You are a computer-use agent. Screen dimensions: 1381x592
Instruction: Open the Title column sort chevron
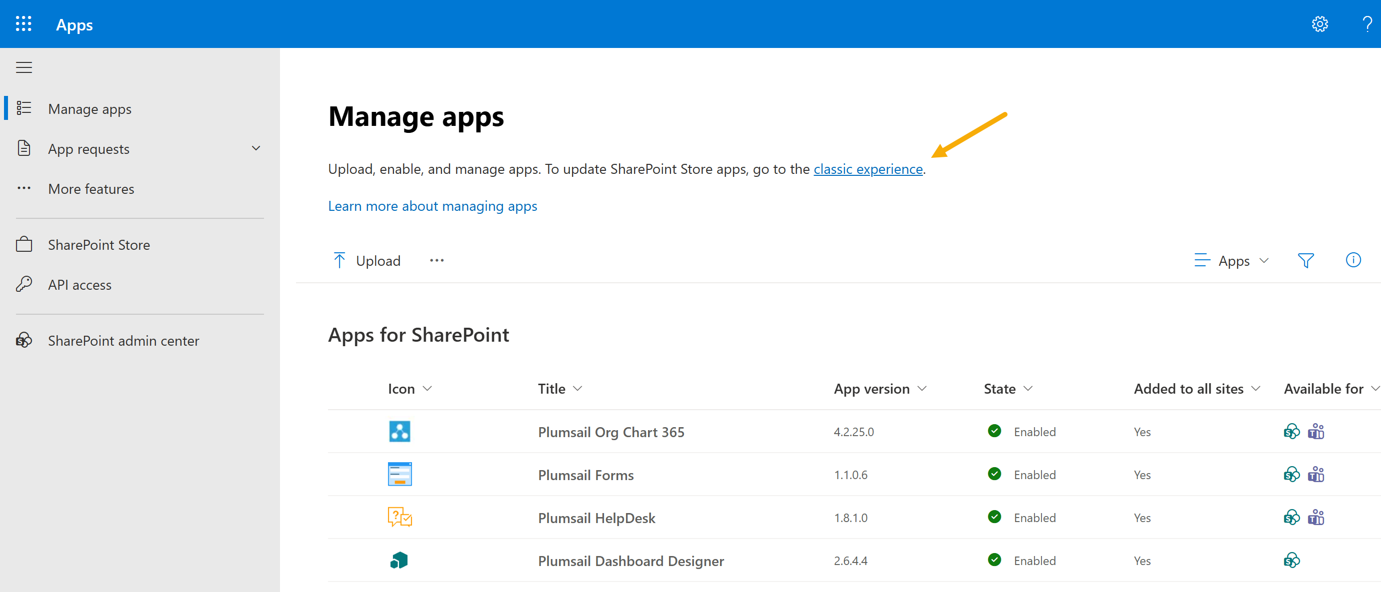578,388
